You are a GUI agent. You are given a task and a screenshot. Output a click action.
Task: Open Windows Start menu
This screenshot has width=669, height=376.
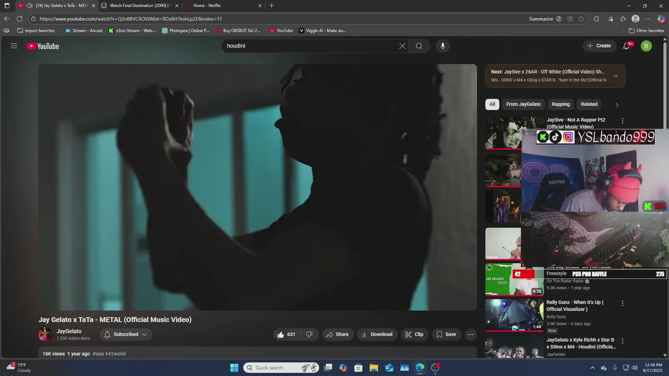point(234,368)
